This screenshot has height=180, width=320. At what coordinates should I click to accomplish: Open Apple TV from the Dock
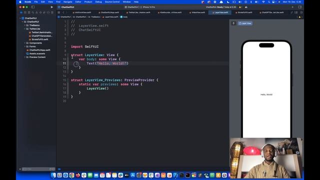click(126, 175)
